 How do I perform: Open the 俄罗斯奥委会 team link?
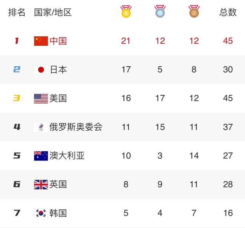coord(76,127)
